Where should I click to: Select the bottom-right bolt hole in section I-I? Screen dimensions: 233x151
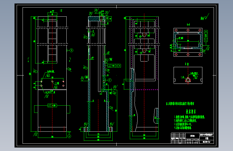pyautogui.click(x=200, y=55)
